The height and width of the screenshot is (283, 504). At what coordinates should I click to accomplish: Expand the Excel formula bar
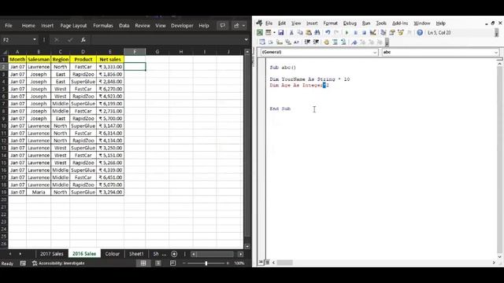pos(246,40)
